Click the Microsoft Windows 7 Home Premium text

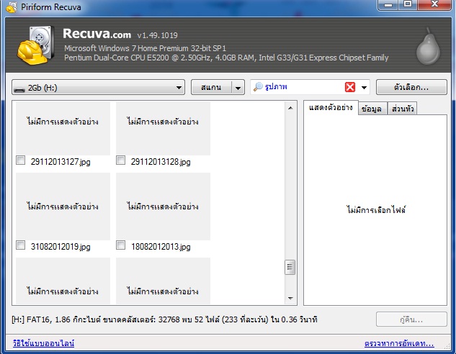coord(145,48)
